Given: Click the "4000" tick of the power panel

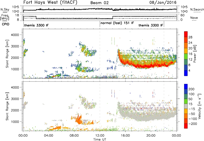Looking at the screenshot, I should (x=15, y=35).
